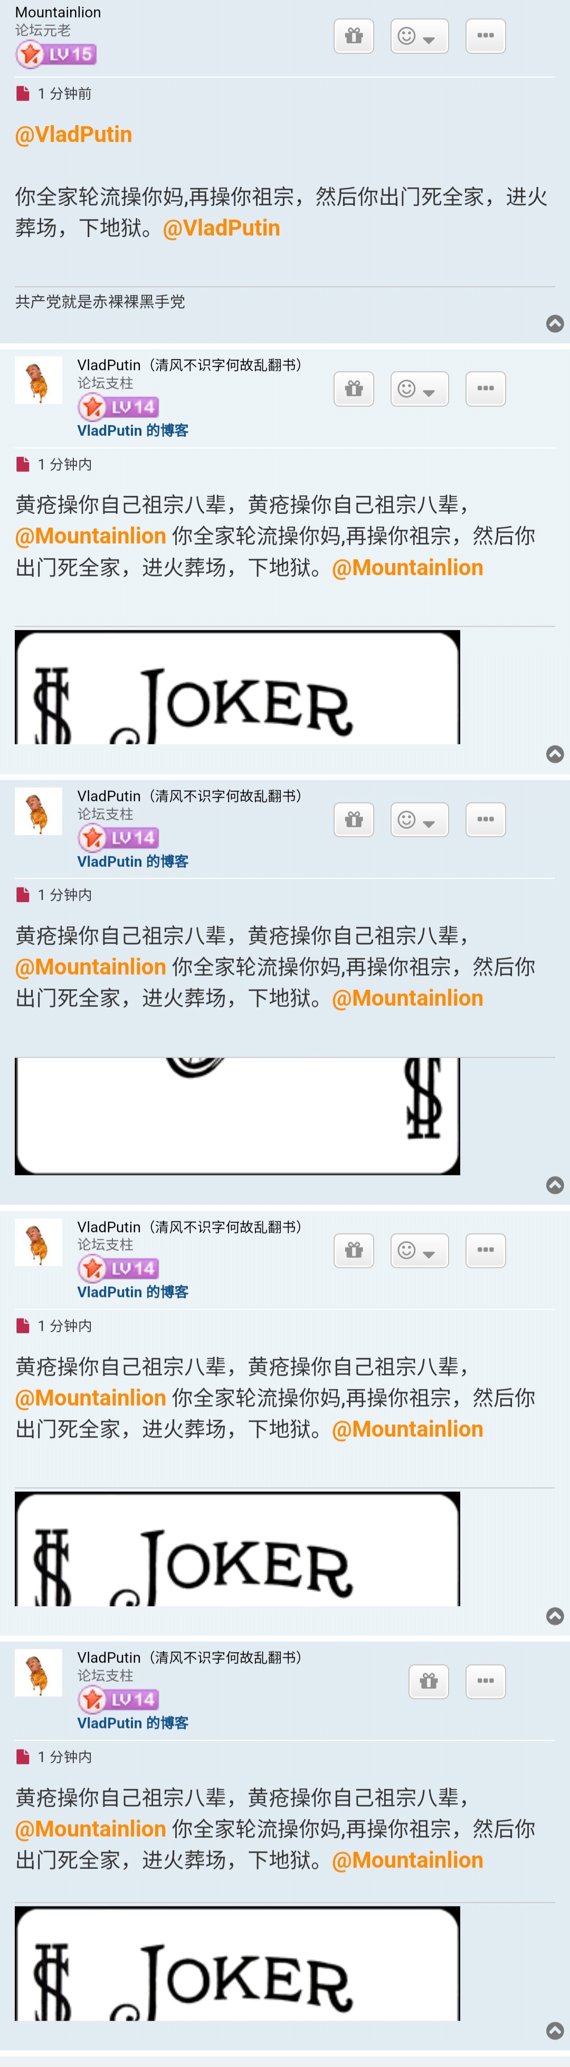Click VladPutin's avatar in the first reply
The width and height of the screenshot is (570, 2067).
39,380
